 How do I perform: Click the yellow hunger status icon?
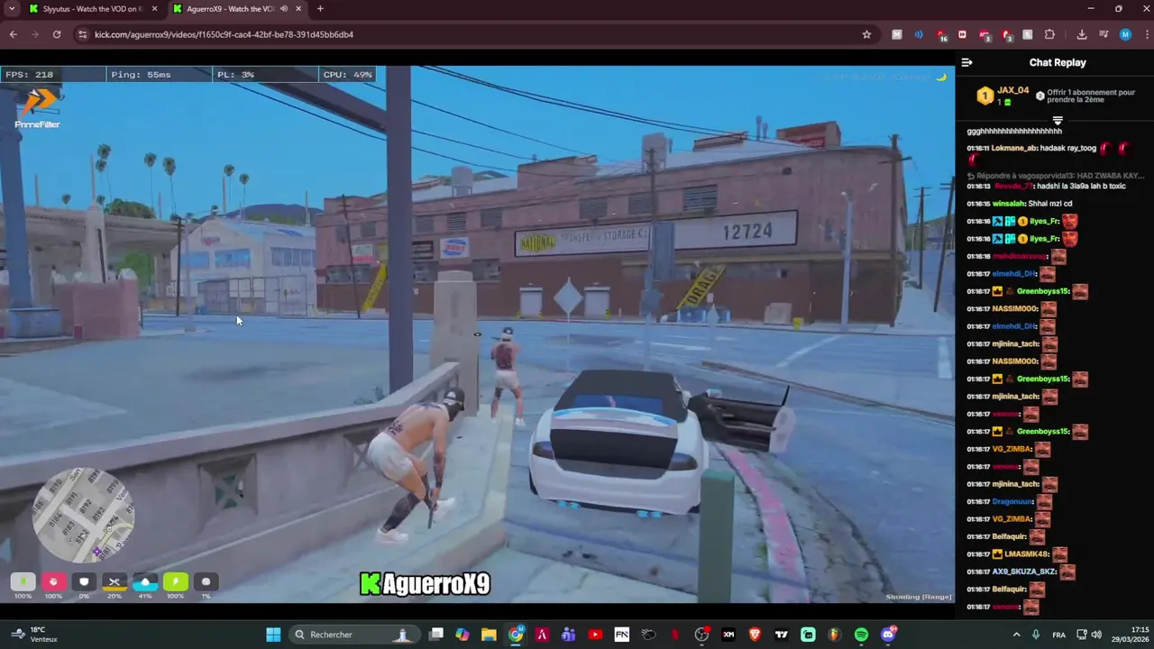[114, 582]
